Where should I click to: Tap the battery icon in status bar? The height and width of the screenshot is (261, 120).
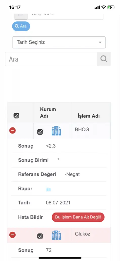[111, 7]
